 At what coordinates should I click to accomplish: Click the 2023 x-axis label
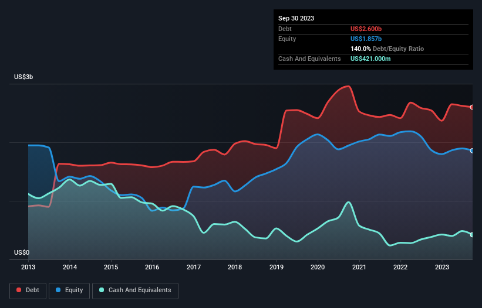point(441,267)
